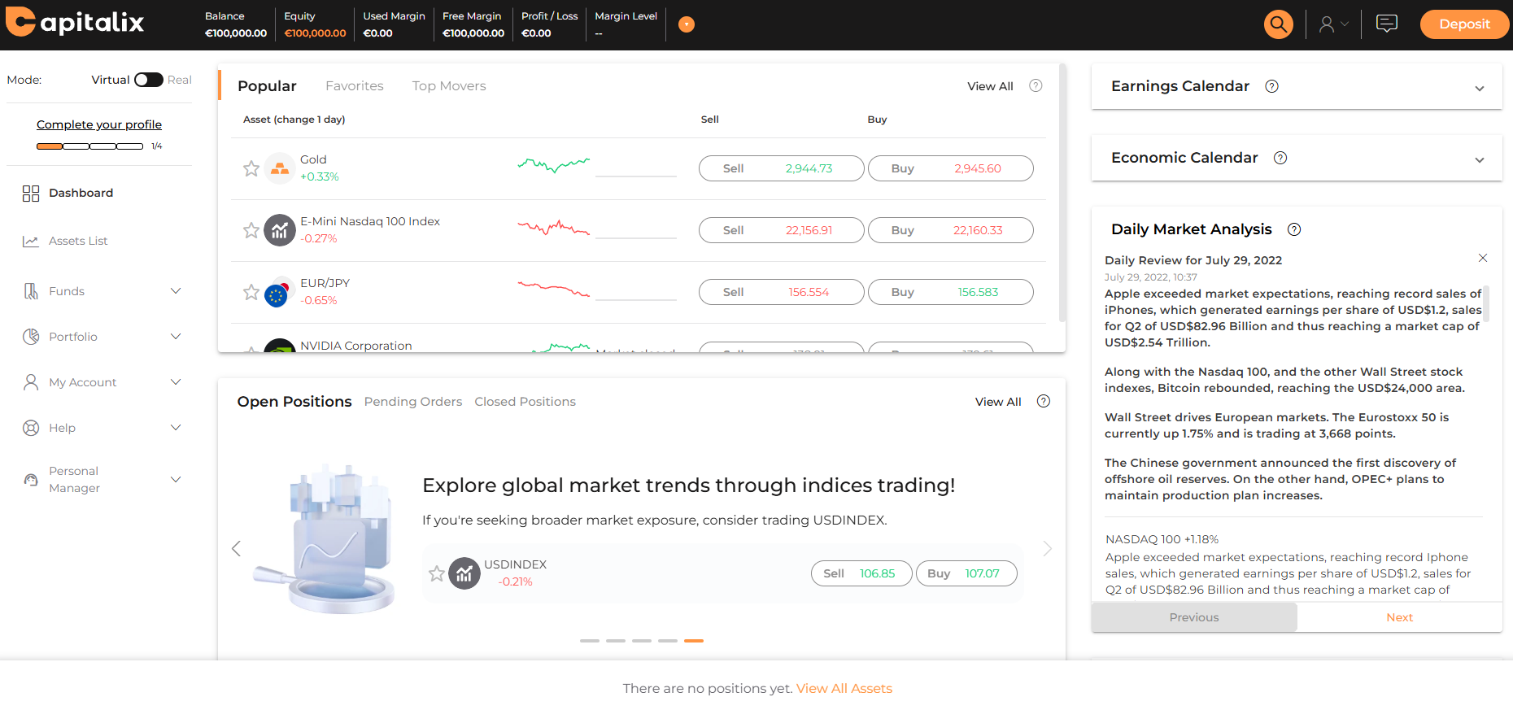Select the Open Positions tab
Screen dimensions: 1513x710
pos(294,402)
